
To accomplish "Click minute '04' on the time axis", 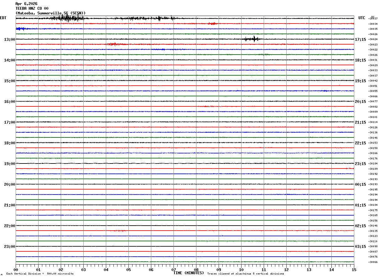I will (x=106, y=270).
